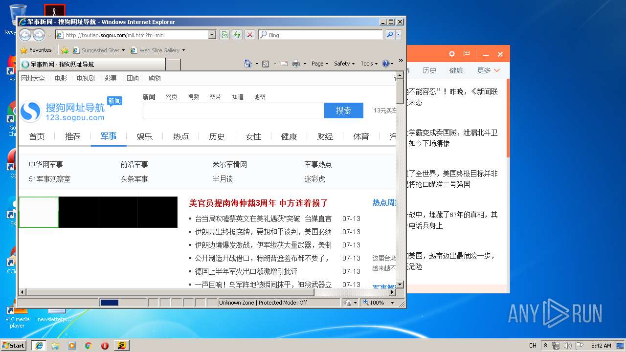
Task: Toggle Compatibility View icon next to address bar
Action: coord(224,35)
